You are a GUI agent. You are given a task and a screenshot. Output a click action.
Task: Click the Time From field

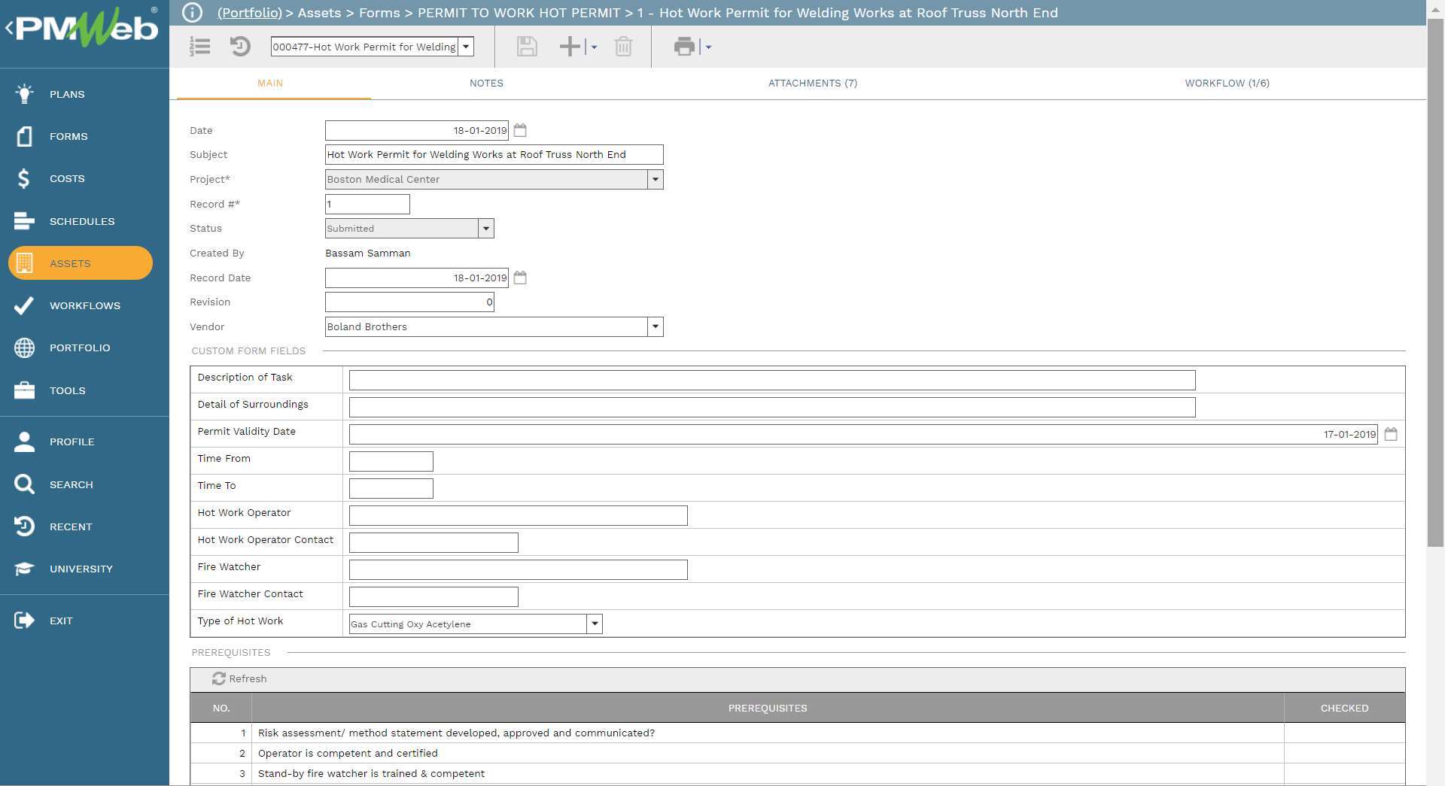click(x=391, y=461)
